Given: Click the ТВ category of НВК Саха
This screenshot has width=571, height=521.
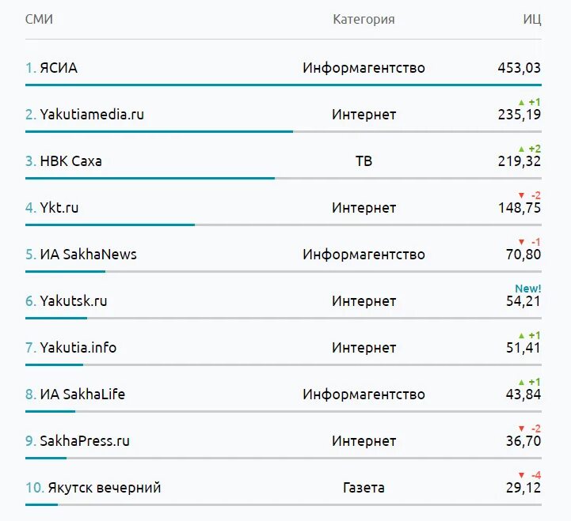Looking at the screenshot, I should pyautogui.click(x=364, y=161).
